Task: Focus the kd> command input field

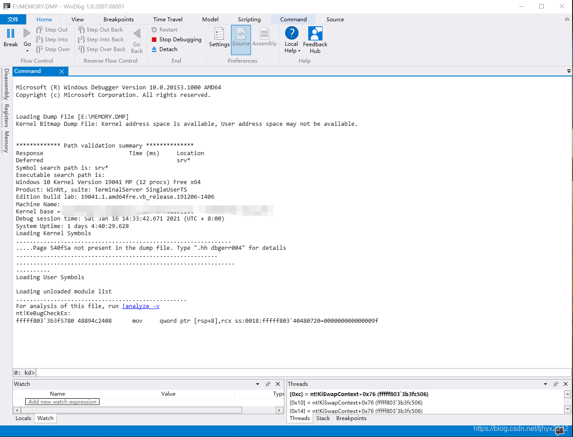Action: click(x=303, y=373)
